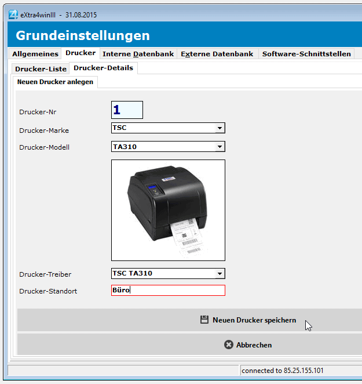This screenshot has width=362, height=384.
Task: Click the X icon beside Abbrechen
Action: click(x=229, y=345)
